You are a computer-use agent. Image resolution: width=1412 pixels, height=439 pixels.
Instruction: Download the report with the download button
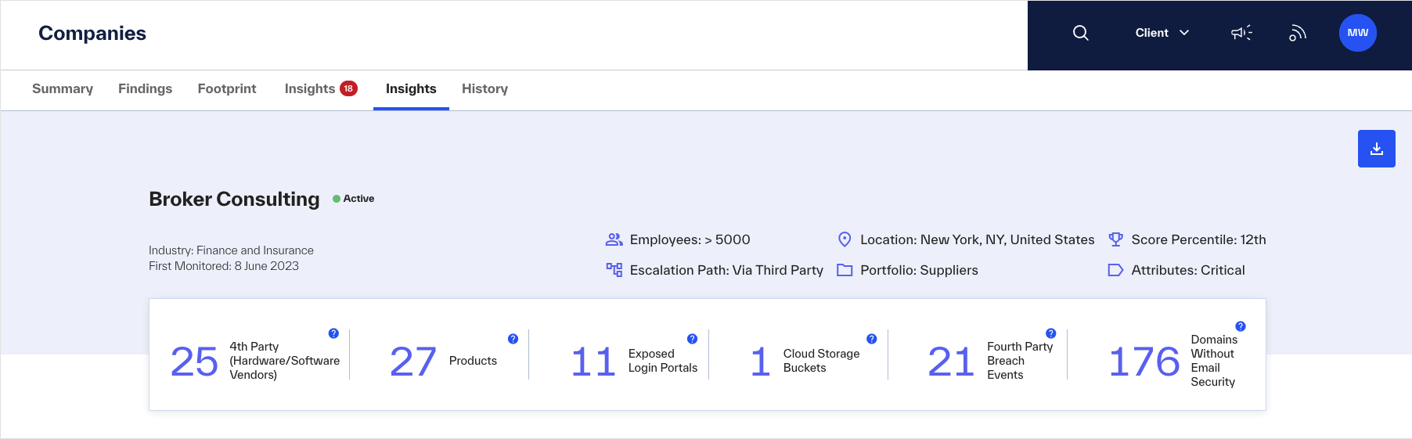click(x=1377, y=149)
